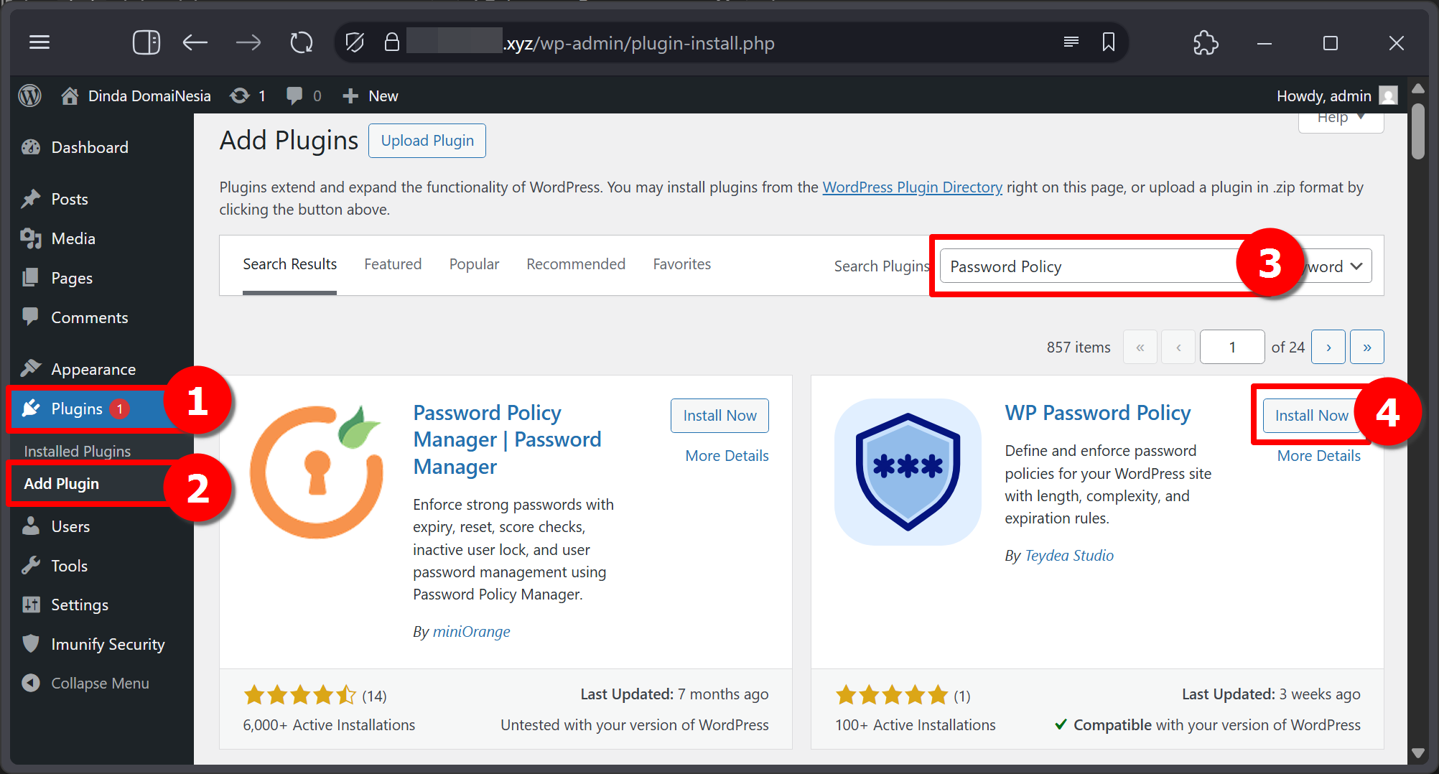Click the Teydea Studio author link
Image resolution: width=1439 pixels, height=774 pixels.
(x=1069, y=556)
